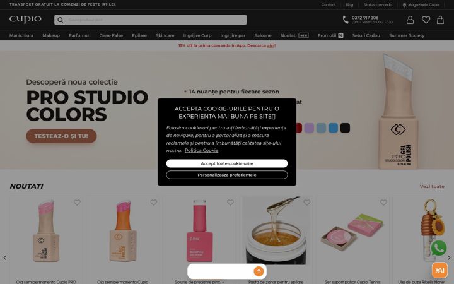Click the location pin beside Magazinele Cupio
454x284 pixels.
point(404,5)
